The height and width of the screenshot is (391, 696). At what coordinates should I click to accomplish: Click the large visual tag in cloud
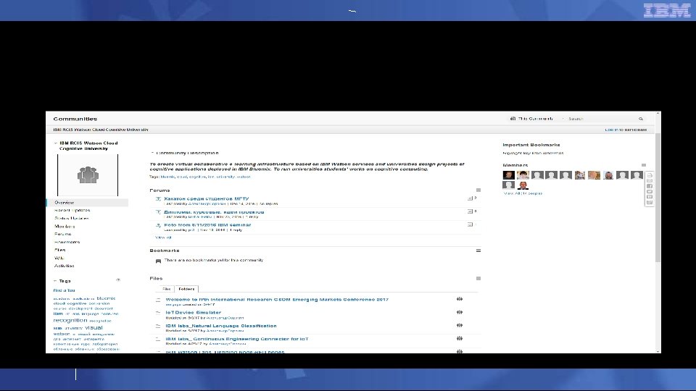[94, 327]
